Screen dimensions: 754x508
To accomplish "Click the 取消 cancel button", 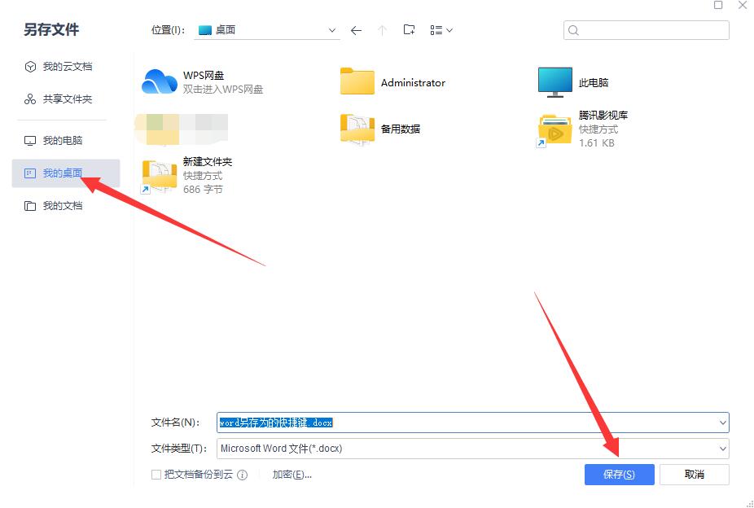I will (x=694, y=474).
